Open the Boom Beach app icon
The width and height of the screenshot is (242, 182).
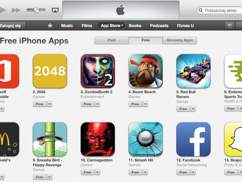tap(146, 71)
